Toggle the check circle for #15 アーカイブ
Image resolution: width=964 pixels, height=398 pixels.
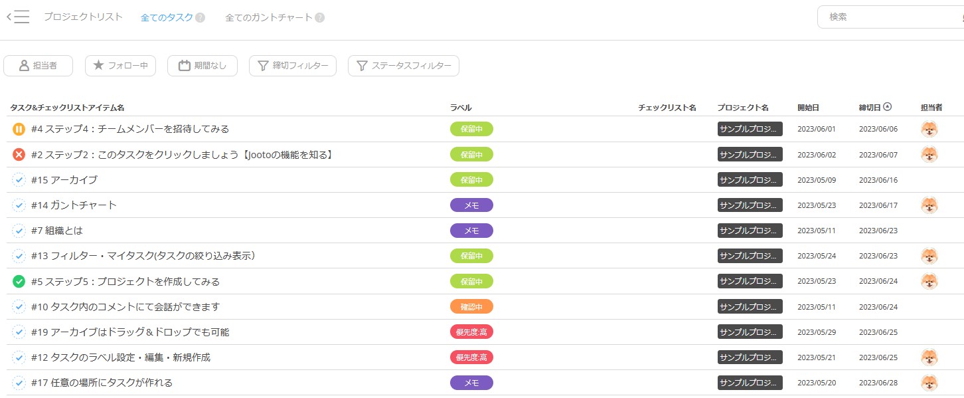(19, 180)
